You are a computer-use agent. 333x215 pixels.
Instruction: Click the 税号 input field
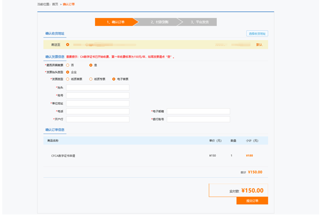tap(98, 95)
